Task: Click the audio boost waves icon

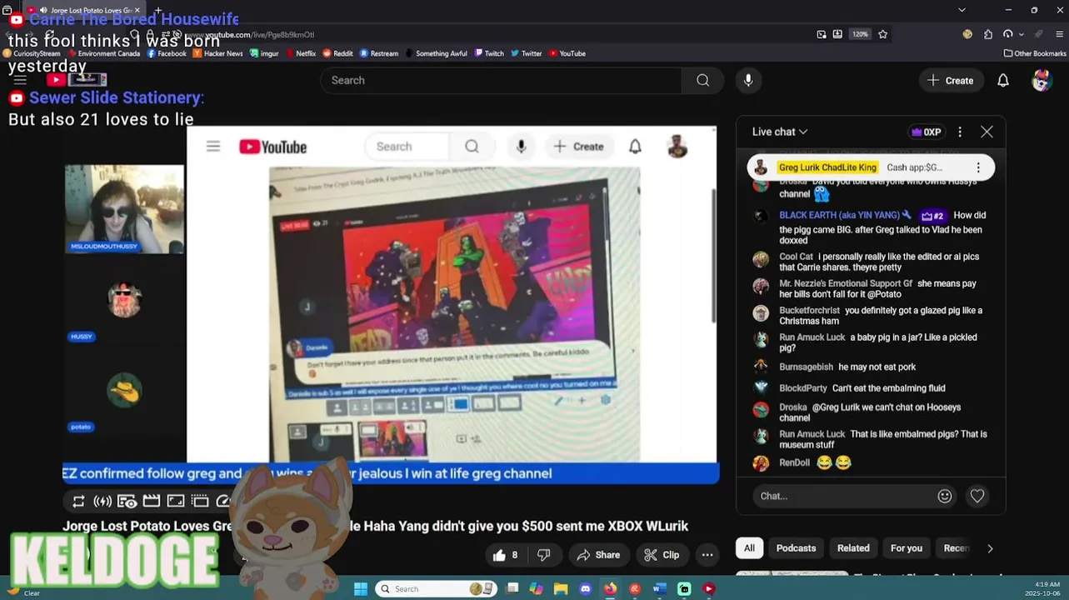Action: pyautogui.click(x=102, y=501)
